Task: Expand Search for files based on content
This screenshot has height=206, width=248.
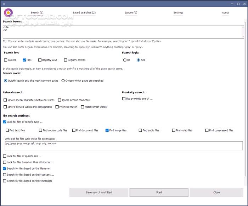Action: (x=5, y=175)
